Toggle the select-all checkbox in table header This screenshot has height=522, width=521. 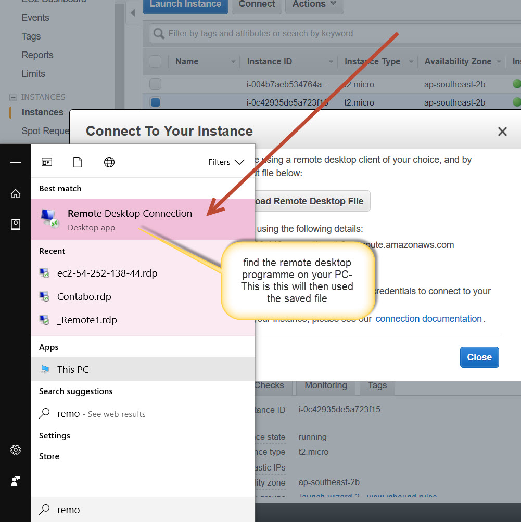coord(155,61)
